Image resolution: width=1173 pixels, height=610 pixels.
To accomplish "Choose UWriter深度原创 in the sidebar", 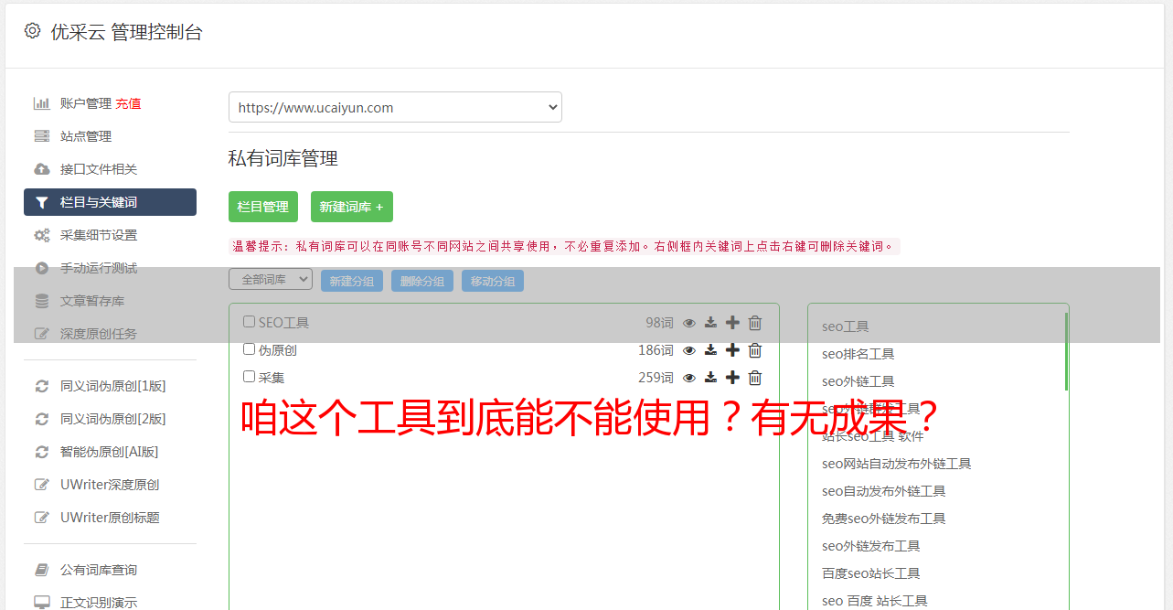I will coord(110,485).
